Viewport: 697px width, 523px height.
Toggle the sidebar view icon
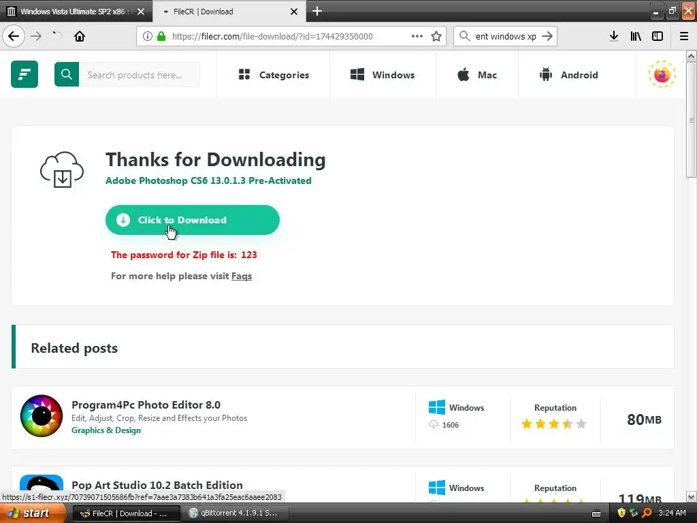658,36
